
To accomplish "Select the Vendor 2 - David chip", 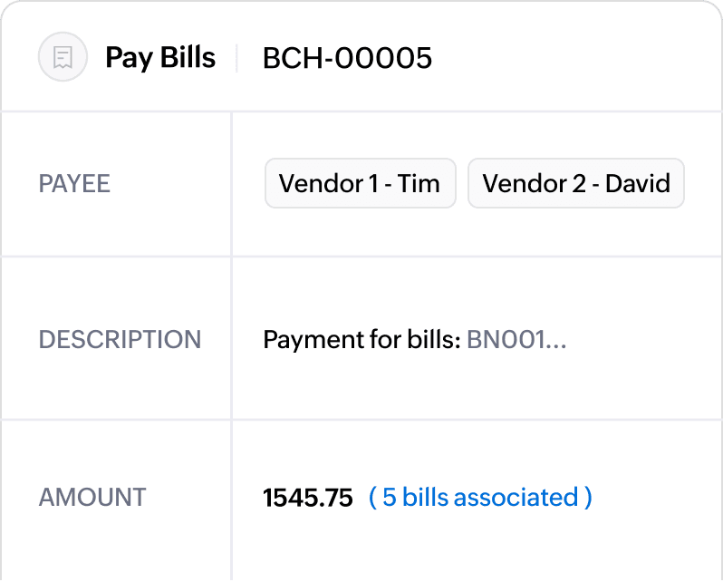I will click(575, 184).
